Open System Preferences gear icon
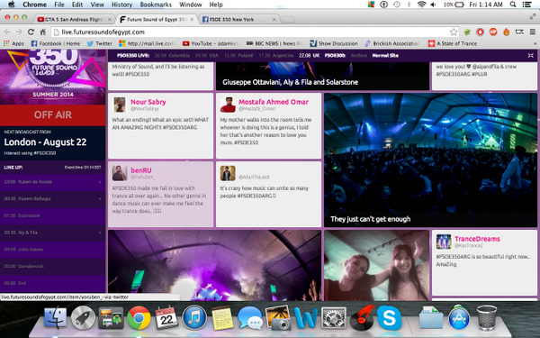The width and height of the screenshot is (540, 338). click(x=333, y=317)
